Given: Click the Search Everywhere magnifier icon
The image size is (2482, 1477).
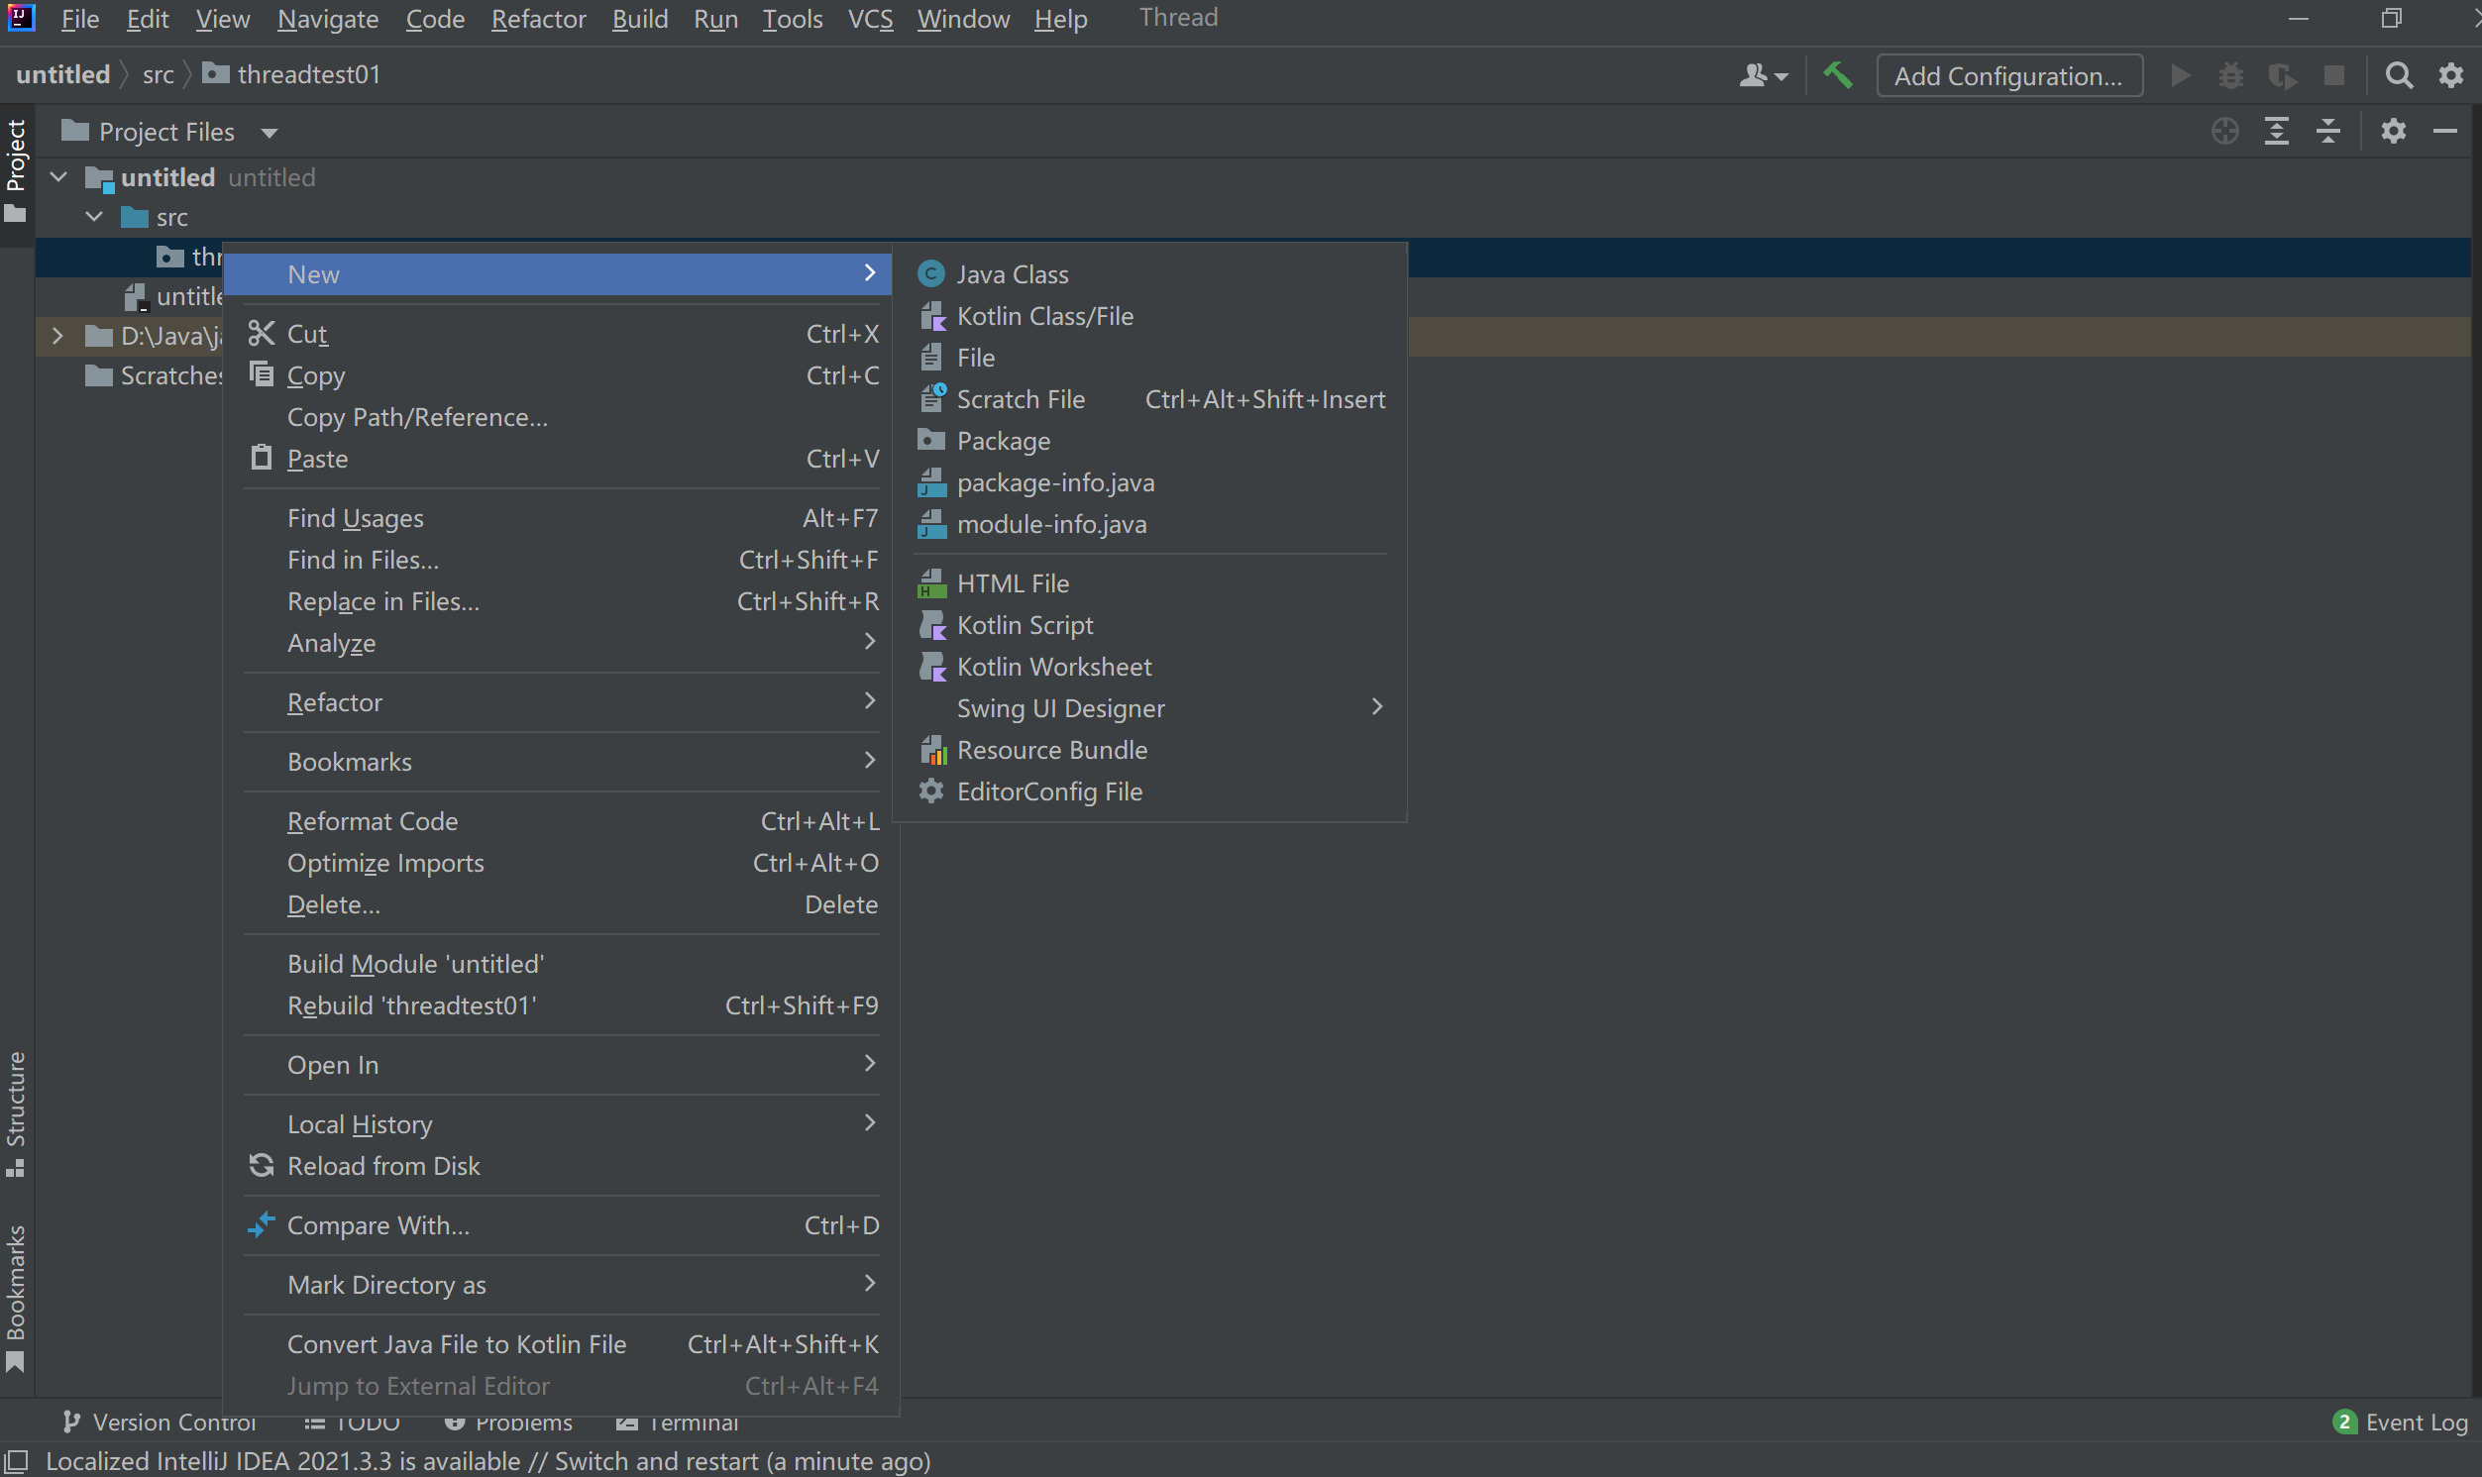Looking at the screenshot, I should (2399, 75).
